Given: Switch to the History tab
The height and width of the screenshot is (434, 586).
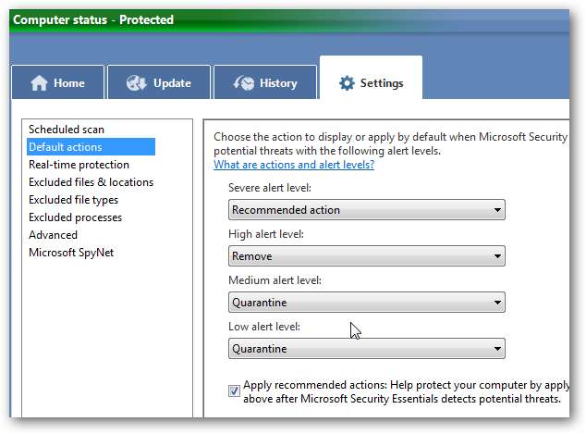Looking at the screenshot, I should coord(265,83).
